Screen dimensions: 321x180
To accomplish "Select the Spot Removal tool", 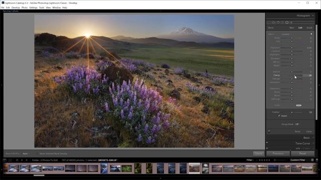I will (274, 22).
